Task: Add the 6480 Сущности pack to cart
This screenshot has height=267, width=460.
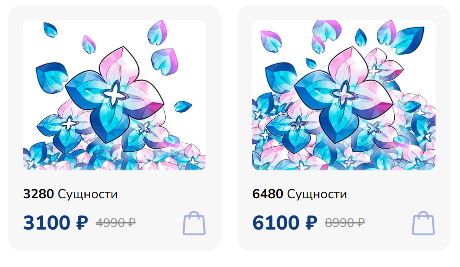Action: [423, 223]
